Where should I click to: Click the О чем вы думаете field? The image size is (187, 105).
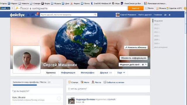(x=108, y=89)
